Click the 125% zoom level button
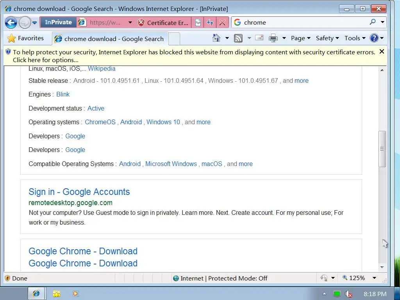Image resolution: width=400 pixels, height=300 pixels. click(354, 278)
